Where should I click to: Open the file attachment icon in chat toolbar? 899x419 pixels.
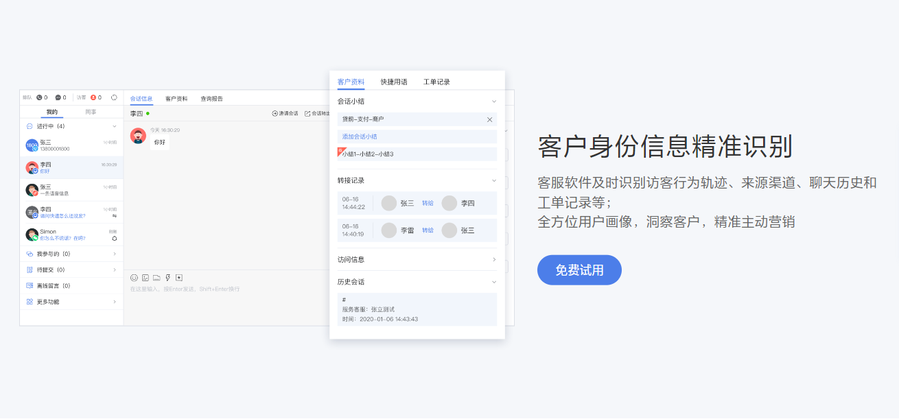tap(157, 277)
